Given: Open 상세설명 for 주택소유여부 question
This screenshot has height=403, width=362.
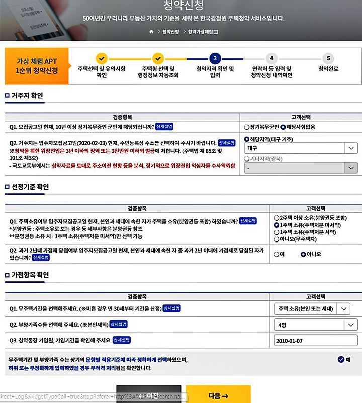Looking at the screenshot, I should [x=248, y=221].
